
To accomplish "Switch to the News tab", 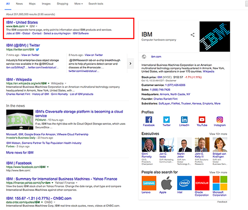I will point(19,4).
